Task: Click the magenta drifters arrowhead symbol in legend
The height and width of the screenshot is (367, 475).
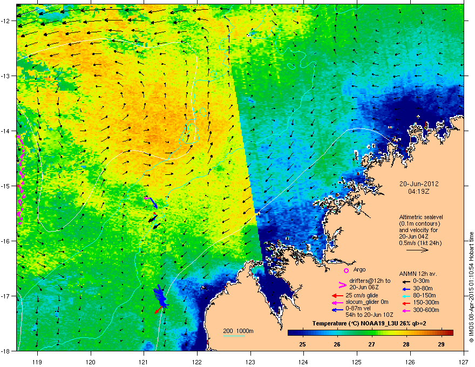Action: 342,284
